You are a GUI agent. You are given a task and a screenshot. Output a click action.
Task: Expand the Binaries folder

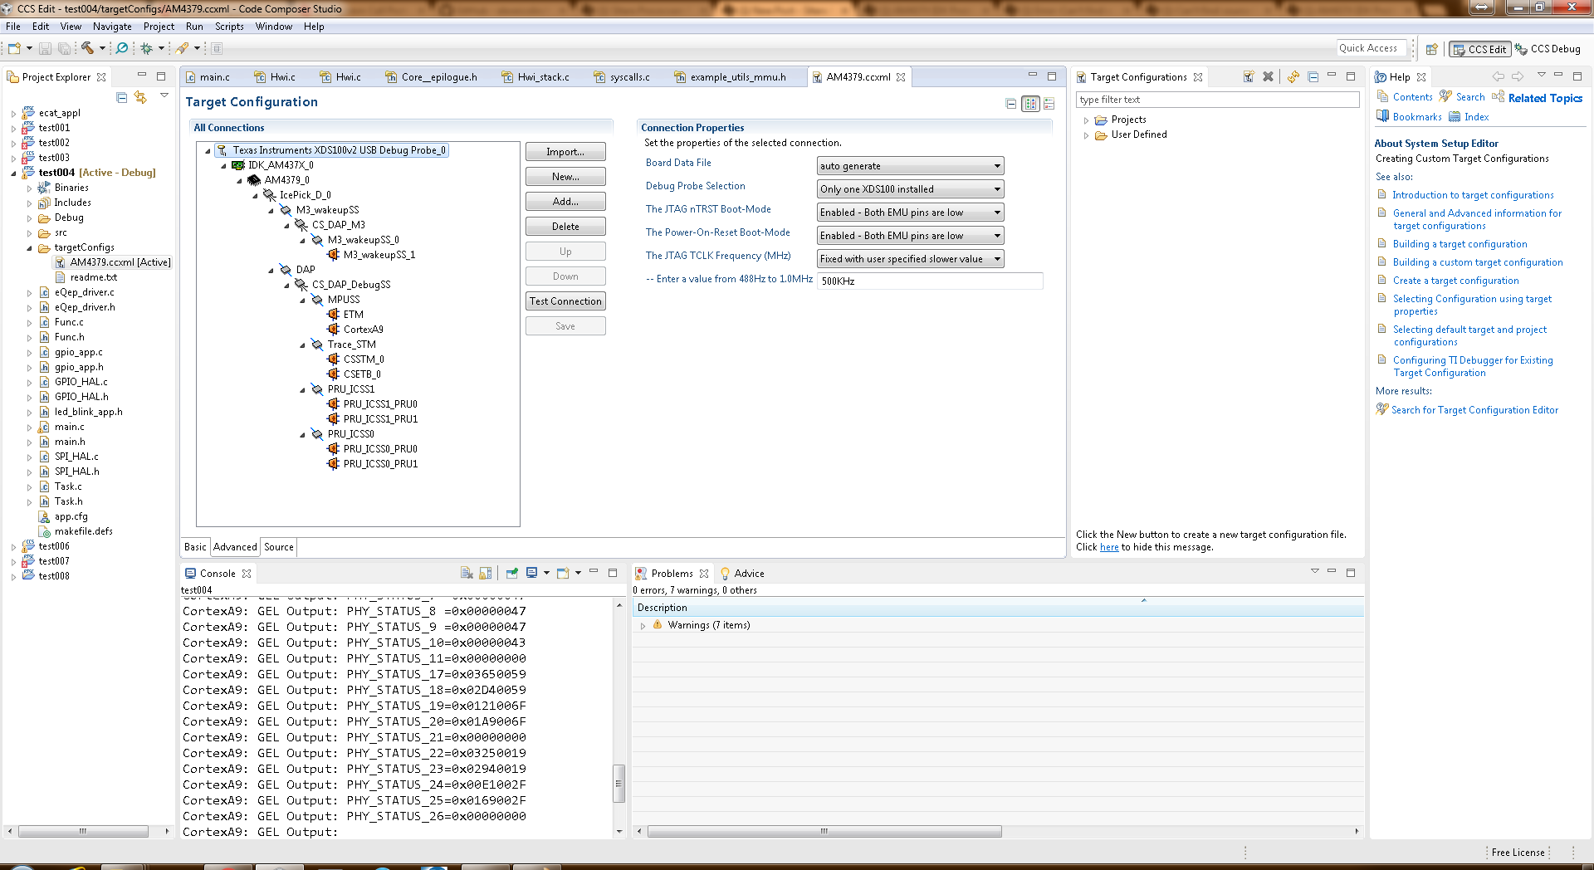point(30,188)
